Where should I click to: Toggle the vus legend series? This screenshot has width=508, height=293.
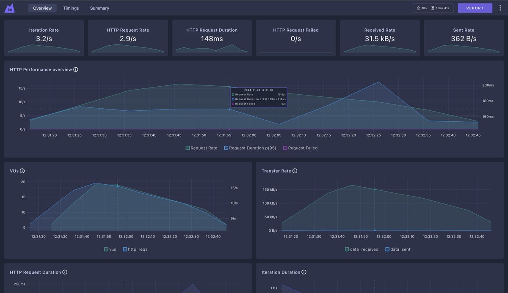(110, 249)
